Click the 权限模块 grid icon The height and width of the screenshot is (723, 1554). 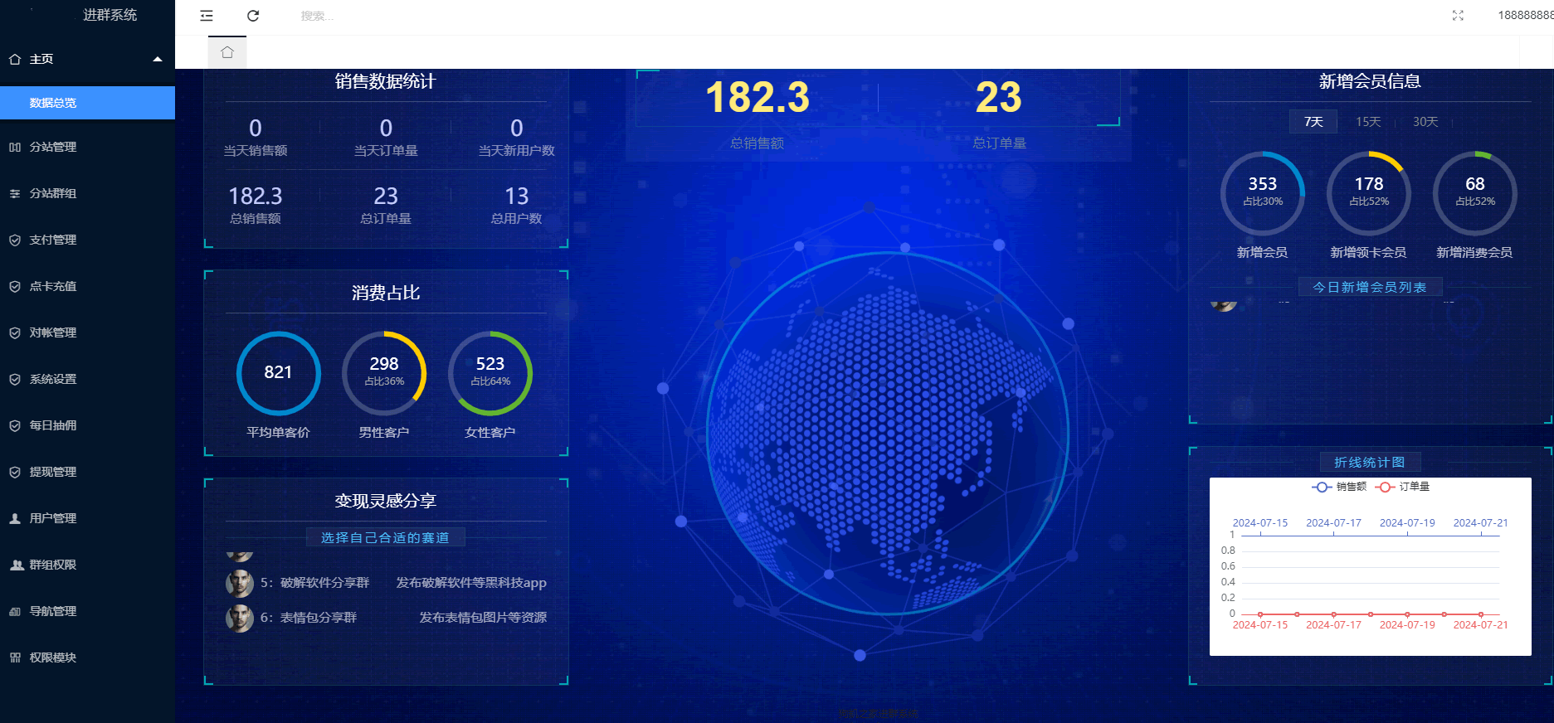point(15,657)
